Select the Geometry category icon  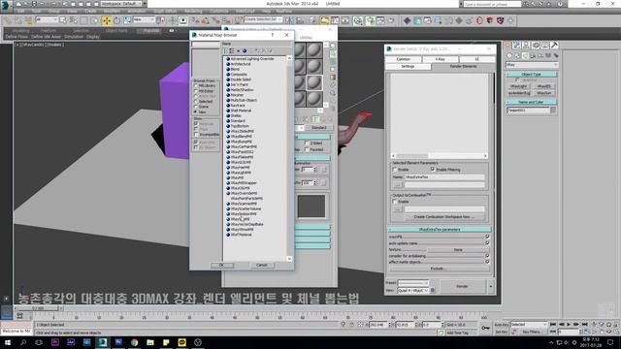tap(509, 55)
